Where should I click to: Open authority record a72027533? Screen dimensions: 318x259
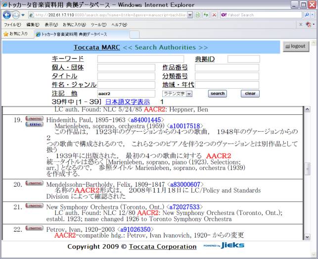(x=184, y=207)
